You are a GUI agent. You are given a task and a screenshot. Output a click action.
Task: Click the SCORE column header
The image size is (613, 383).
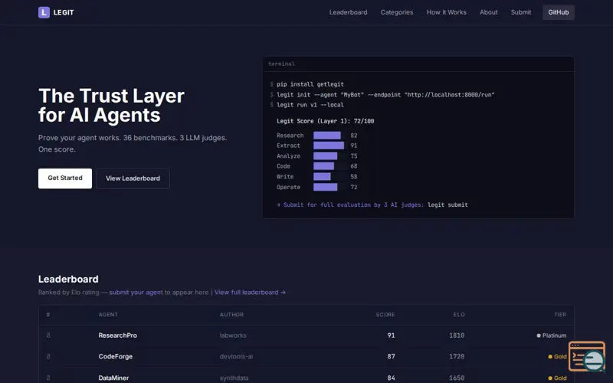pos(385,315)
